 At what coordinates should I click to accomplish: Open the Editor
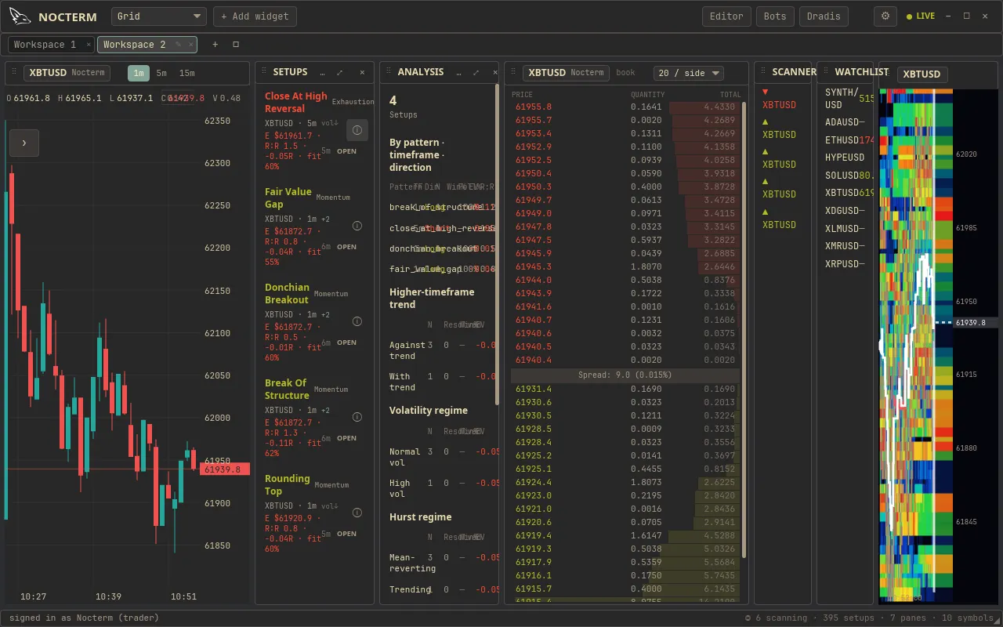pyautogui.click(x=726, y=16)
